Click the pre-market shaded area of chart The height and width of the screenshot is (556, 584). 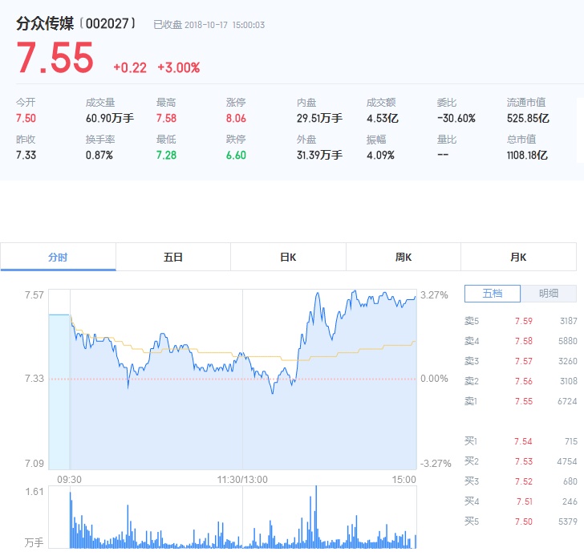(x=59, y=392)
